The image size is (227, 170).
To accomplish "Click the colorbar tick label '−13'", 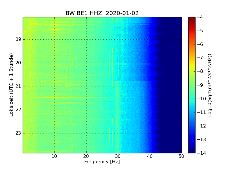I will (x=201, y=139).
